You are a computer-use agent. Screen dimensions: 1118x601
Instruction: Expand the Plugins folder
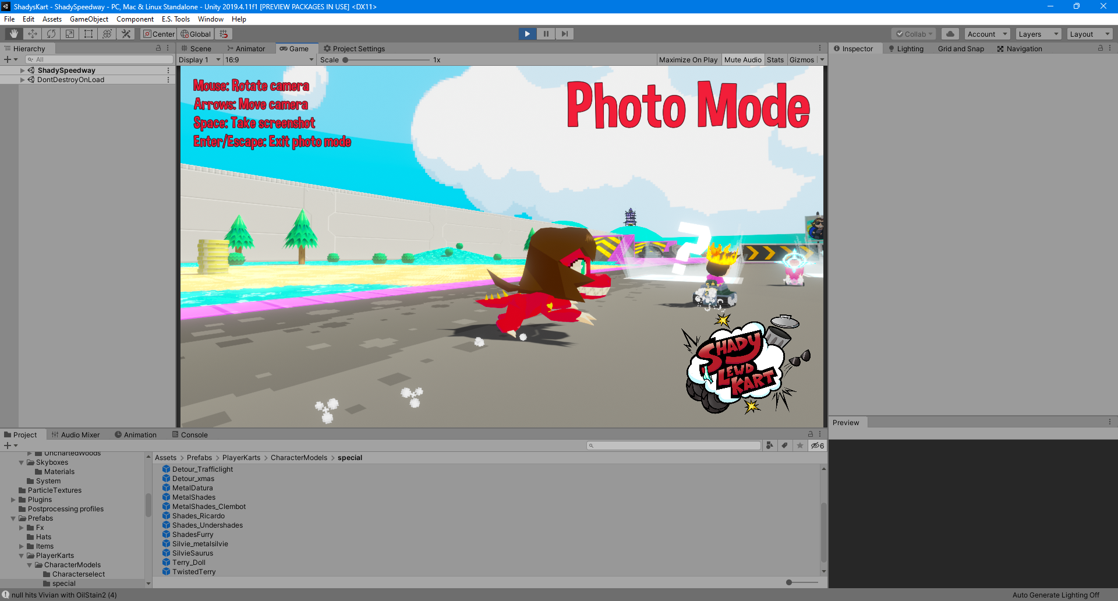pos(13,500)
